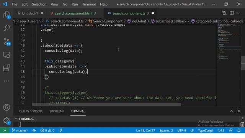Viewport: 245px width, 138px height.
Task: Change encoding via UTF-8
Action: click(181, 130)
